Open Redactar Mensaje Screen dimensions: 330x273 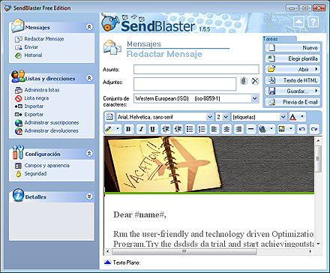(44, 39)
